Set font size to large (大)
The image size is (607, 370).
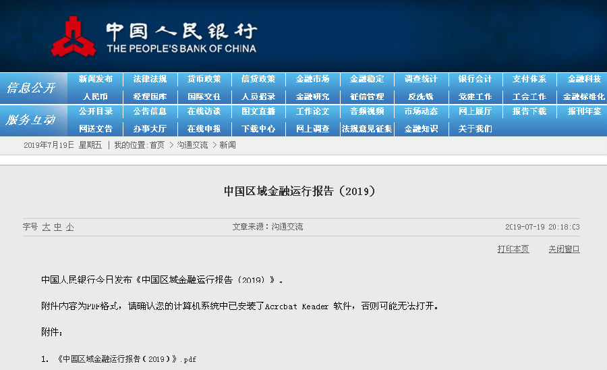click(46, 227)
